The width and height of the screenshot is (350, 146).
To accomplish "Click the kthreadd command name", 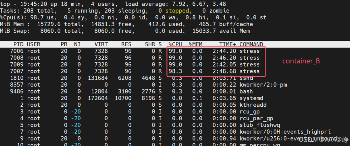I will click(x=253, y=105).
